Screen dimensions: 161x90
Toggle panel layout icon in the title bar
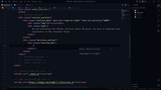tap(140, 1)
